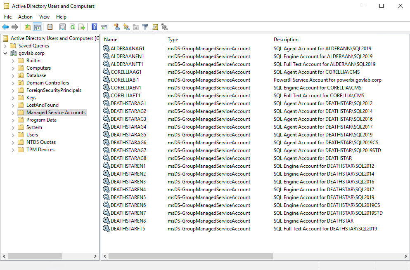Toggle the console tree pane visibility
The height and width of the screenshot is (270, 410).
pyautogui.click(x=37, y=27)
